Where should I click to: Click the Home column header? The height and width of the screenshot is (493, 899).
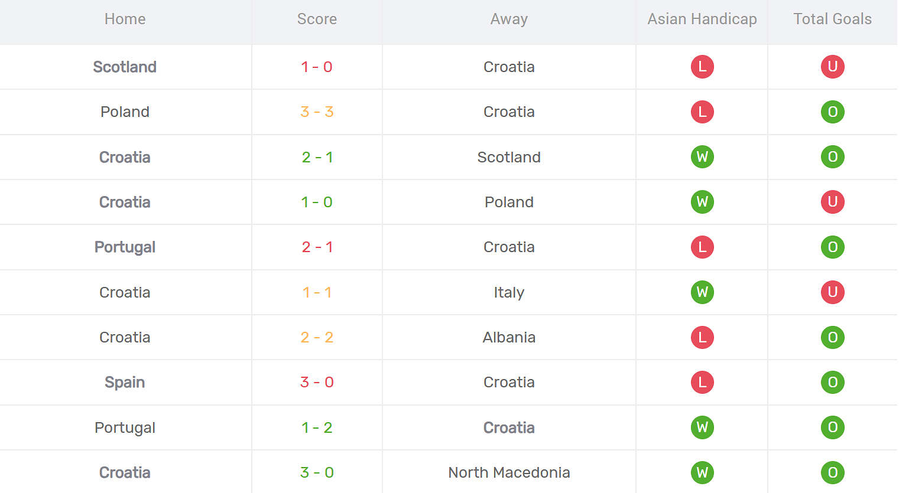click(125, 19)
